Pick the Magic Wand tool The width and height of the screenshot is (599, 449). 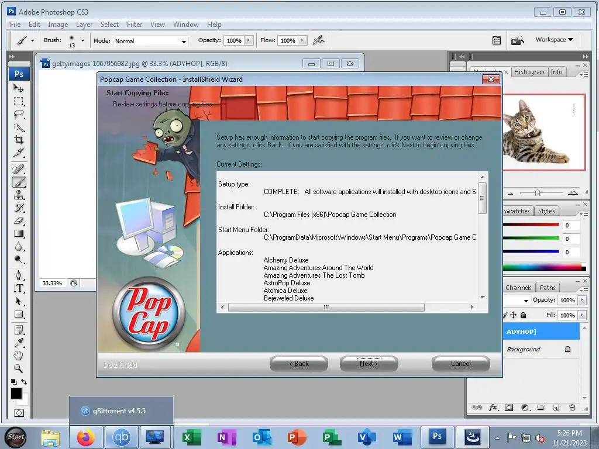click(18, 127)
